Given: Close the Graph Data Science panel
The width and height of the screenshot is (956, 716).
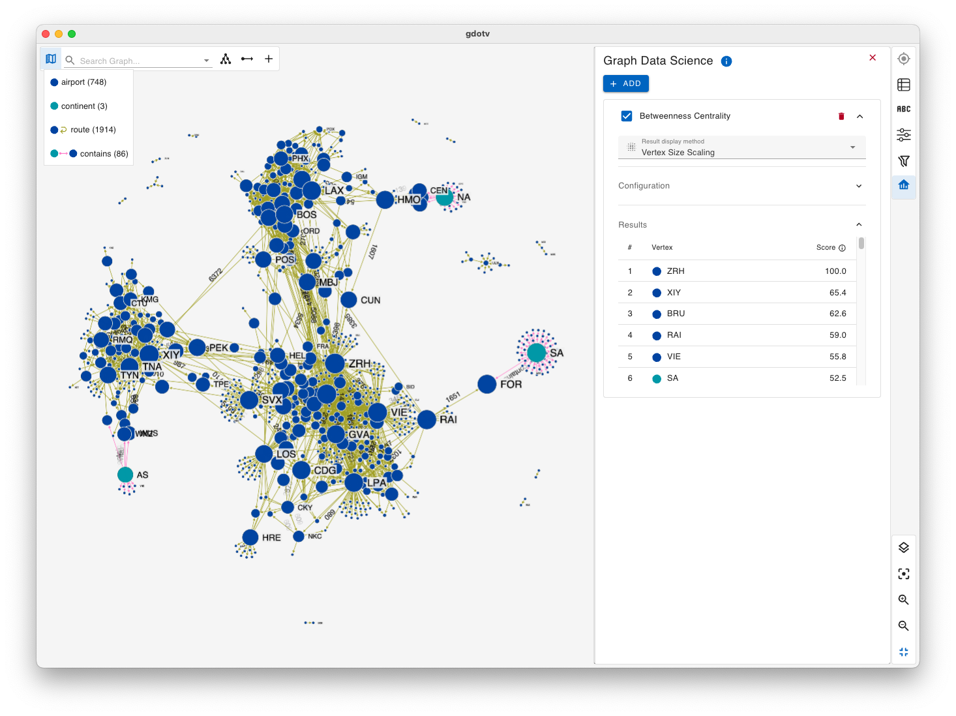Looking at the screenshot, I should click(873, 58).
